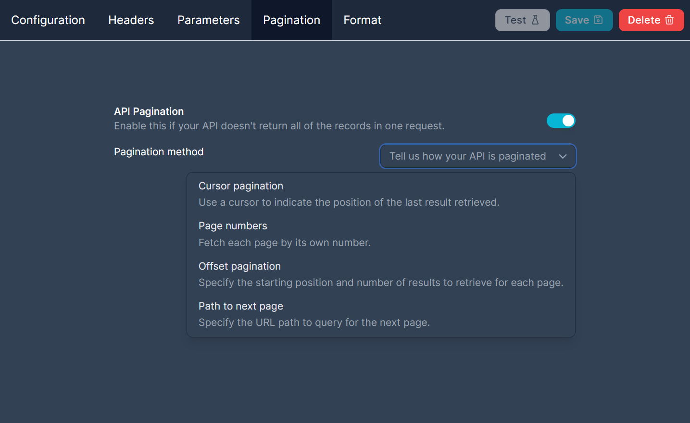This screenshot has height=423, width=690.
Task: Click the chevron arrow on the pagination method dropdown
Action: pyautogui.click(x=563, y=156)
